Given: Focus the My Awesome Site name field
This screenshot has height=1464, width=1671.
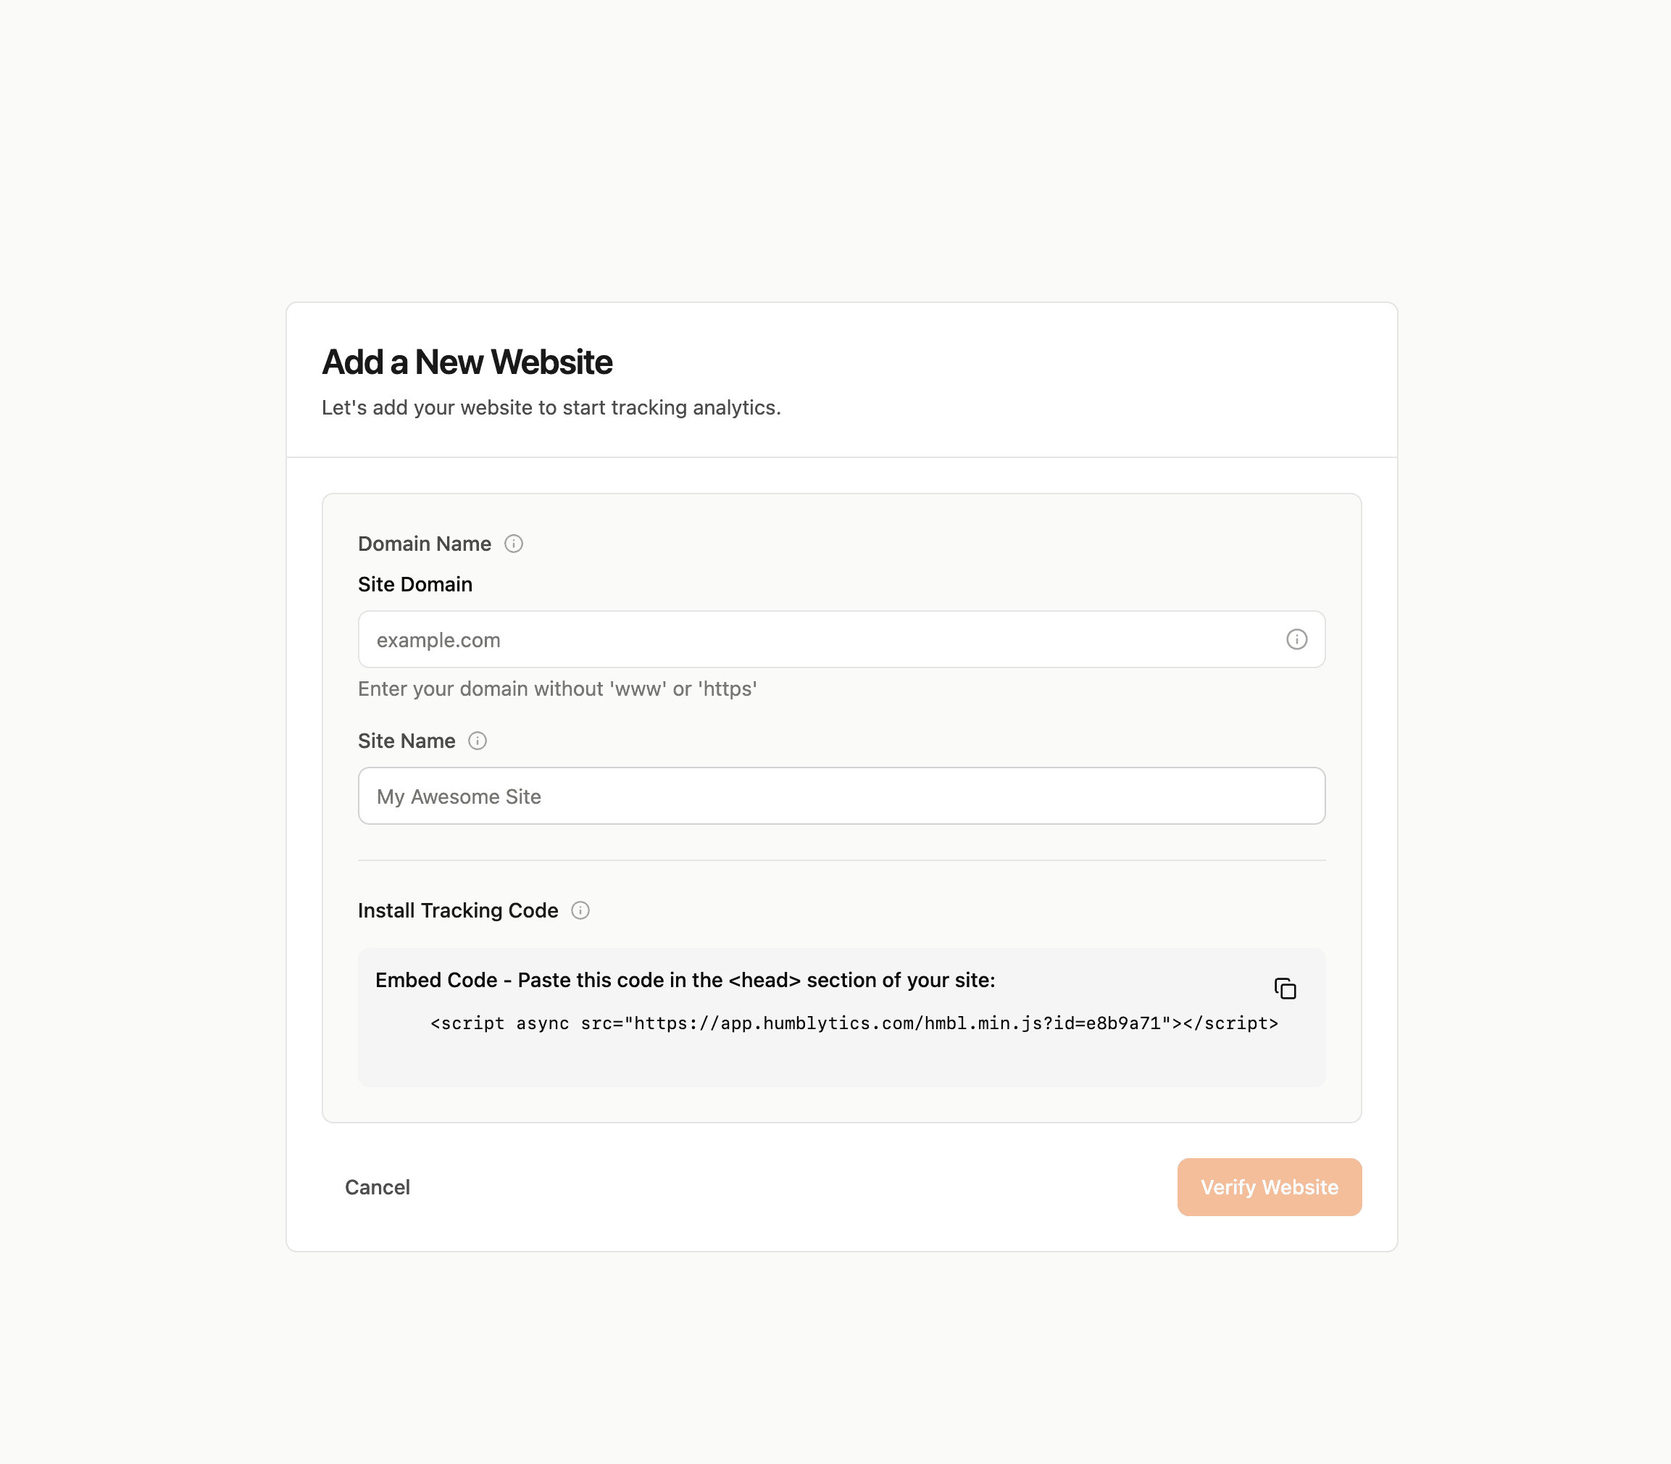Looking at the screenshot, I should click(841, 796).
